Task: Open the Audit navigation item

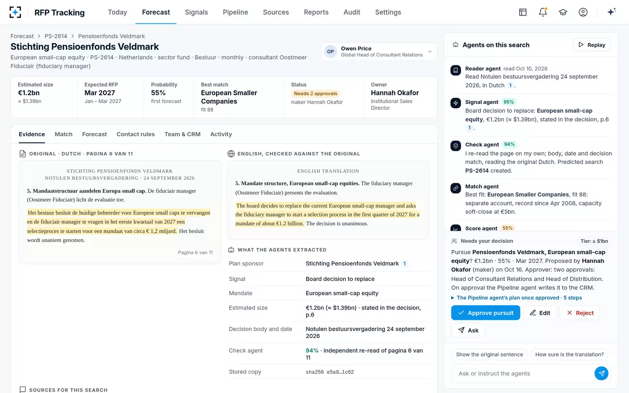Action: [352, 12]
